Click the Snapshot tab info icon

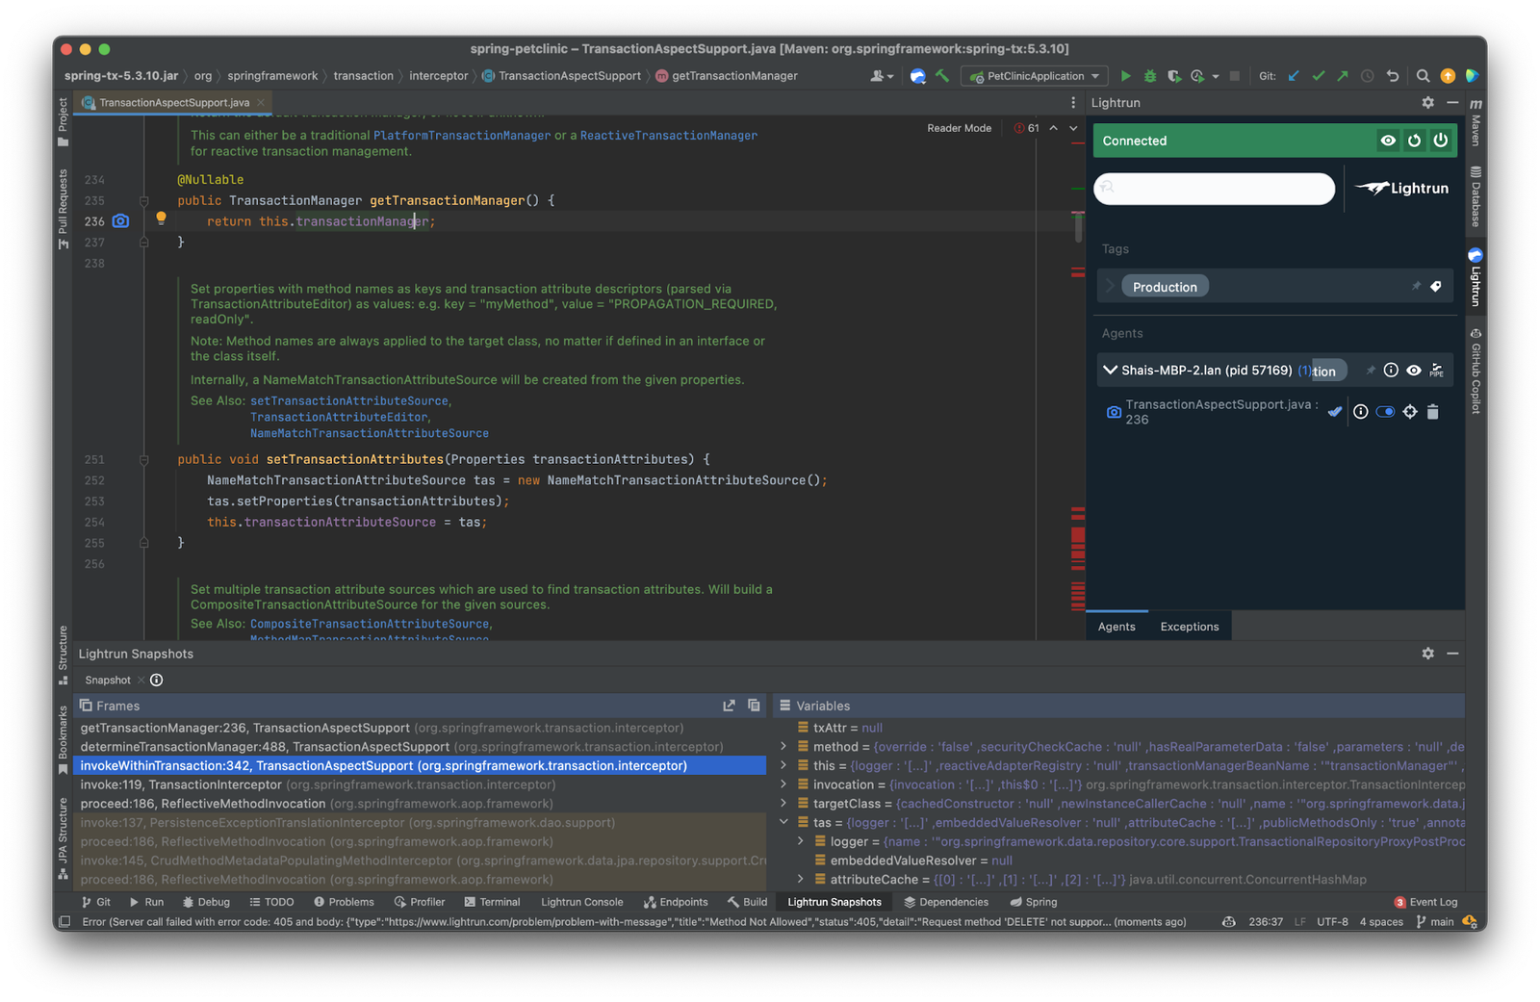[x=157, y=681]
